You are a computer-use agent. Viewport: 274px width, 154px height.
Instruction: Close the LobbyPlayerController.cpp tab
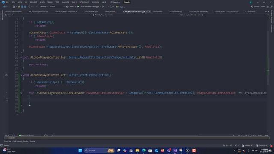tap(149, 12)
